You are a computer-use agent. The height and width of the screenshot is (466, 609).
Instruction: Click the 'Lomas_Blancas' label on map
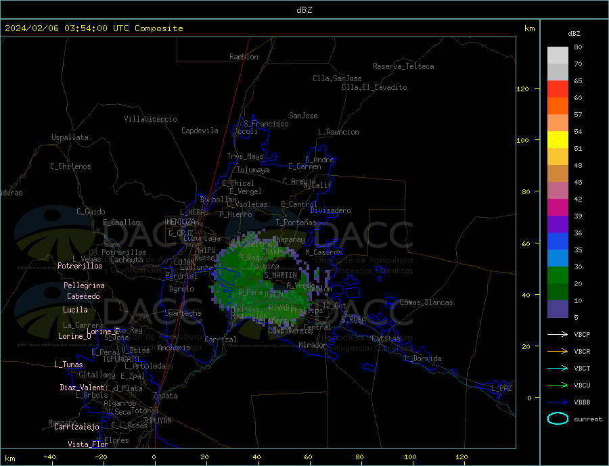[x=426, y=302]
